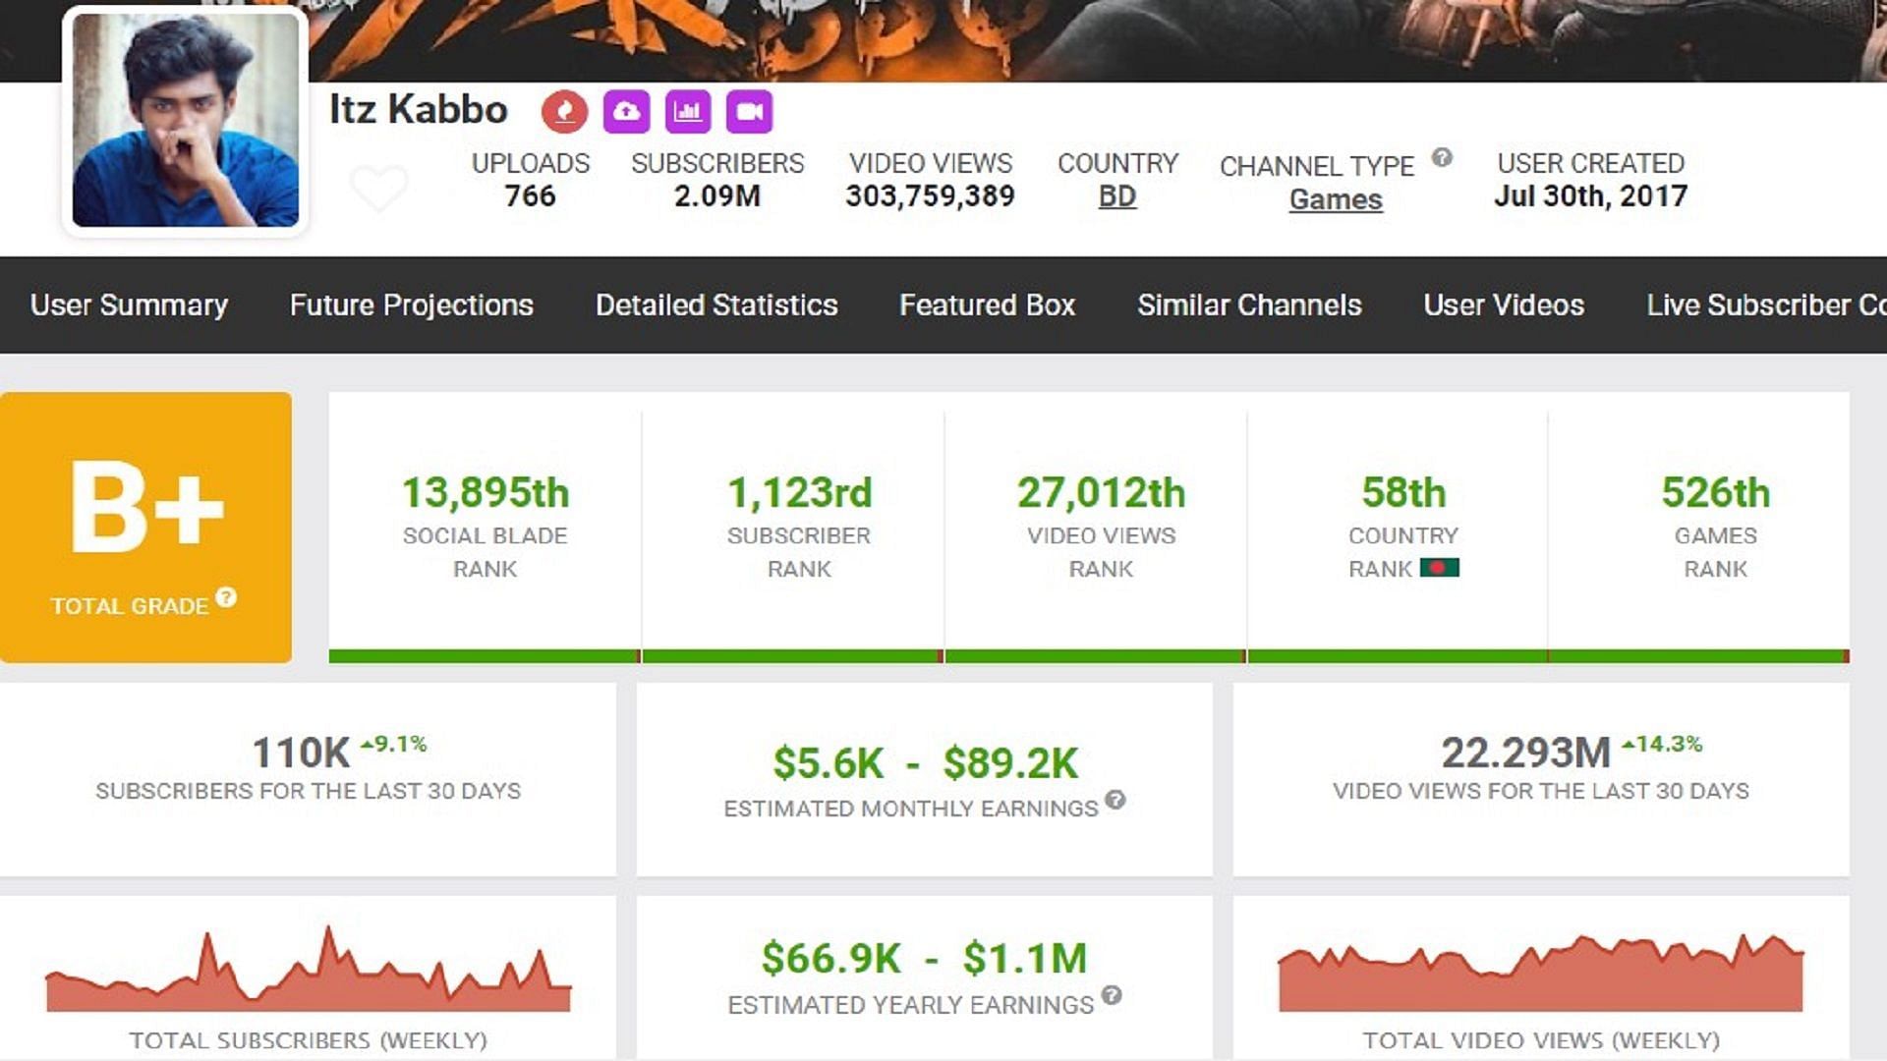The height and width of the screenshot is (1061, 1887).
Task: Click the red flame icon beside Itz Kabbo
Action: click(x=564, y=111)
